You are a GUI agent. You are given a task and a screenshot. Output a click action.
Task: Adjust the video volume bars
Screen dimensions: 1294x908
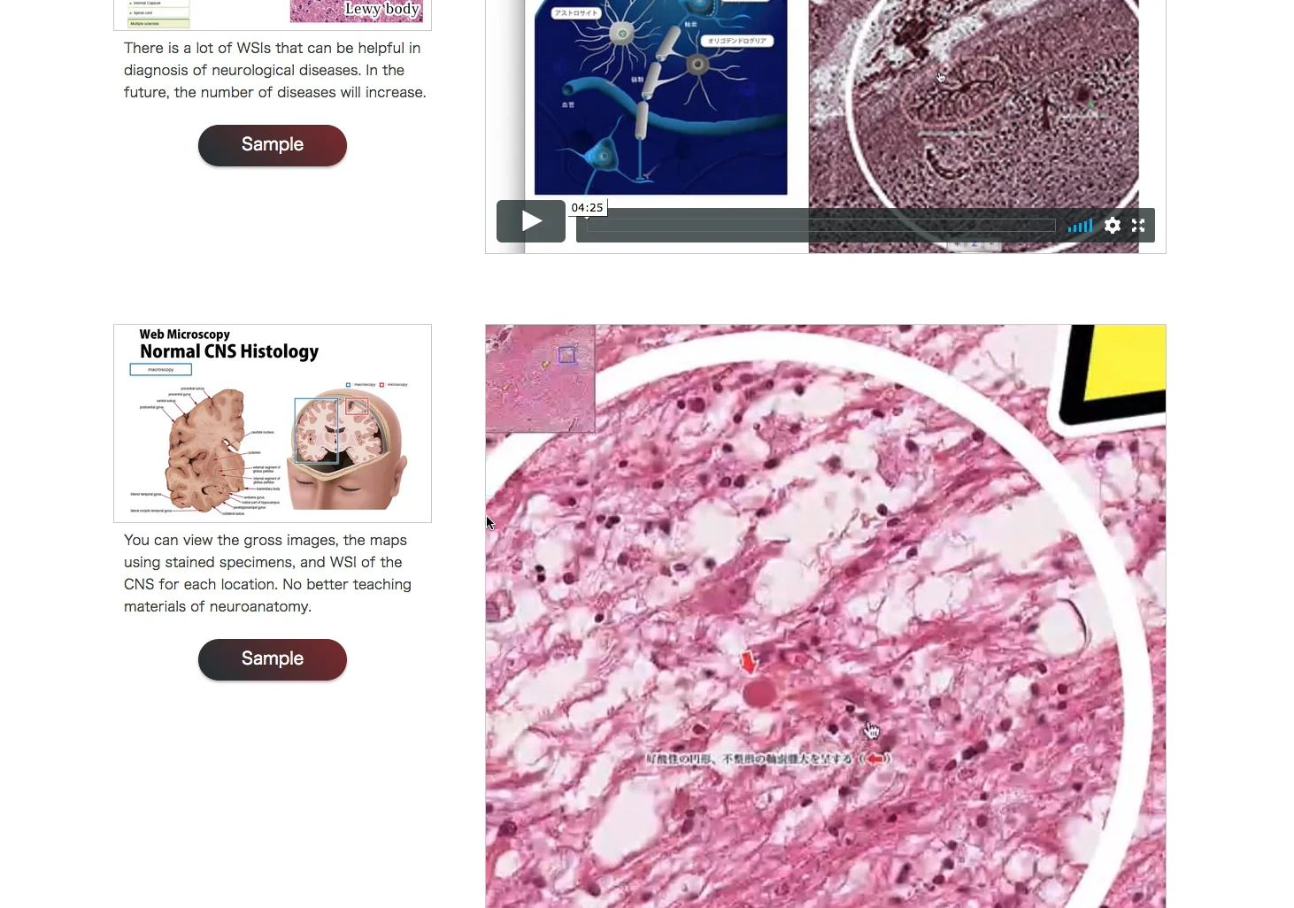pyautogui.click(x=1080, y=226)
